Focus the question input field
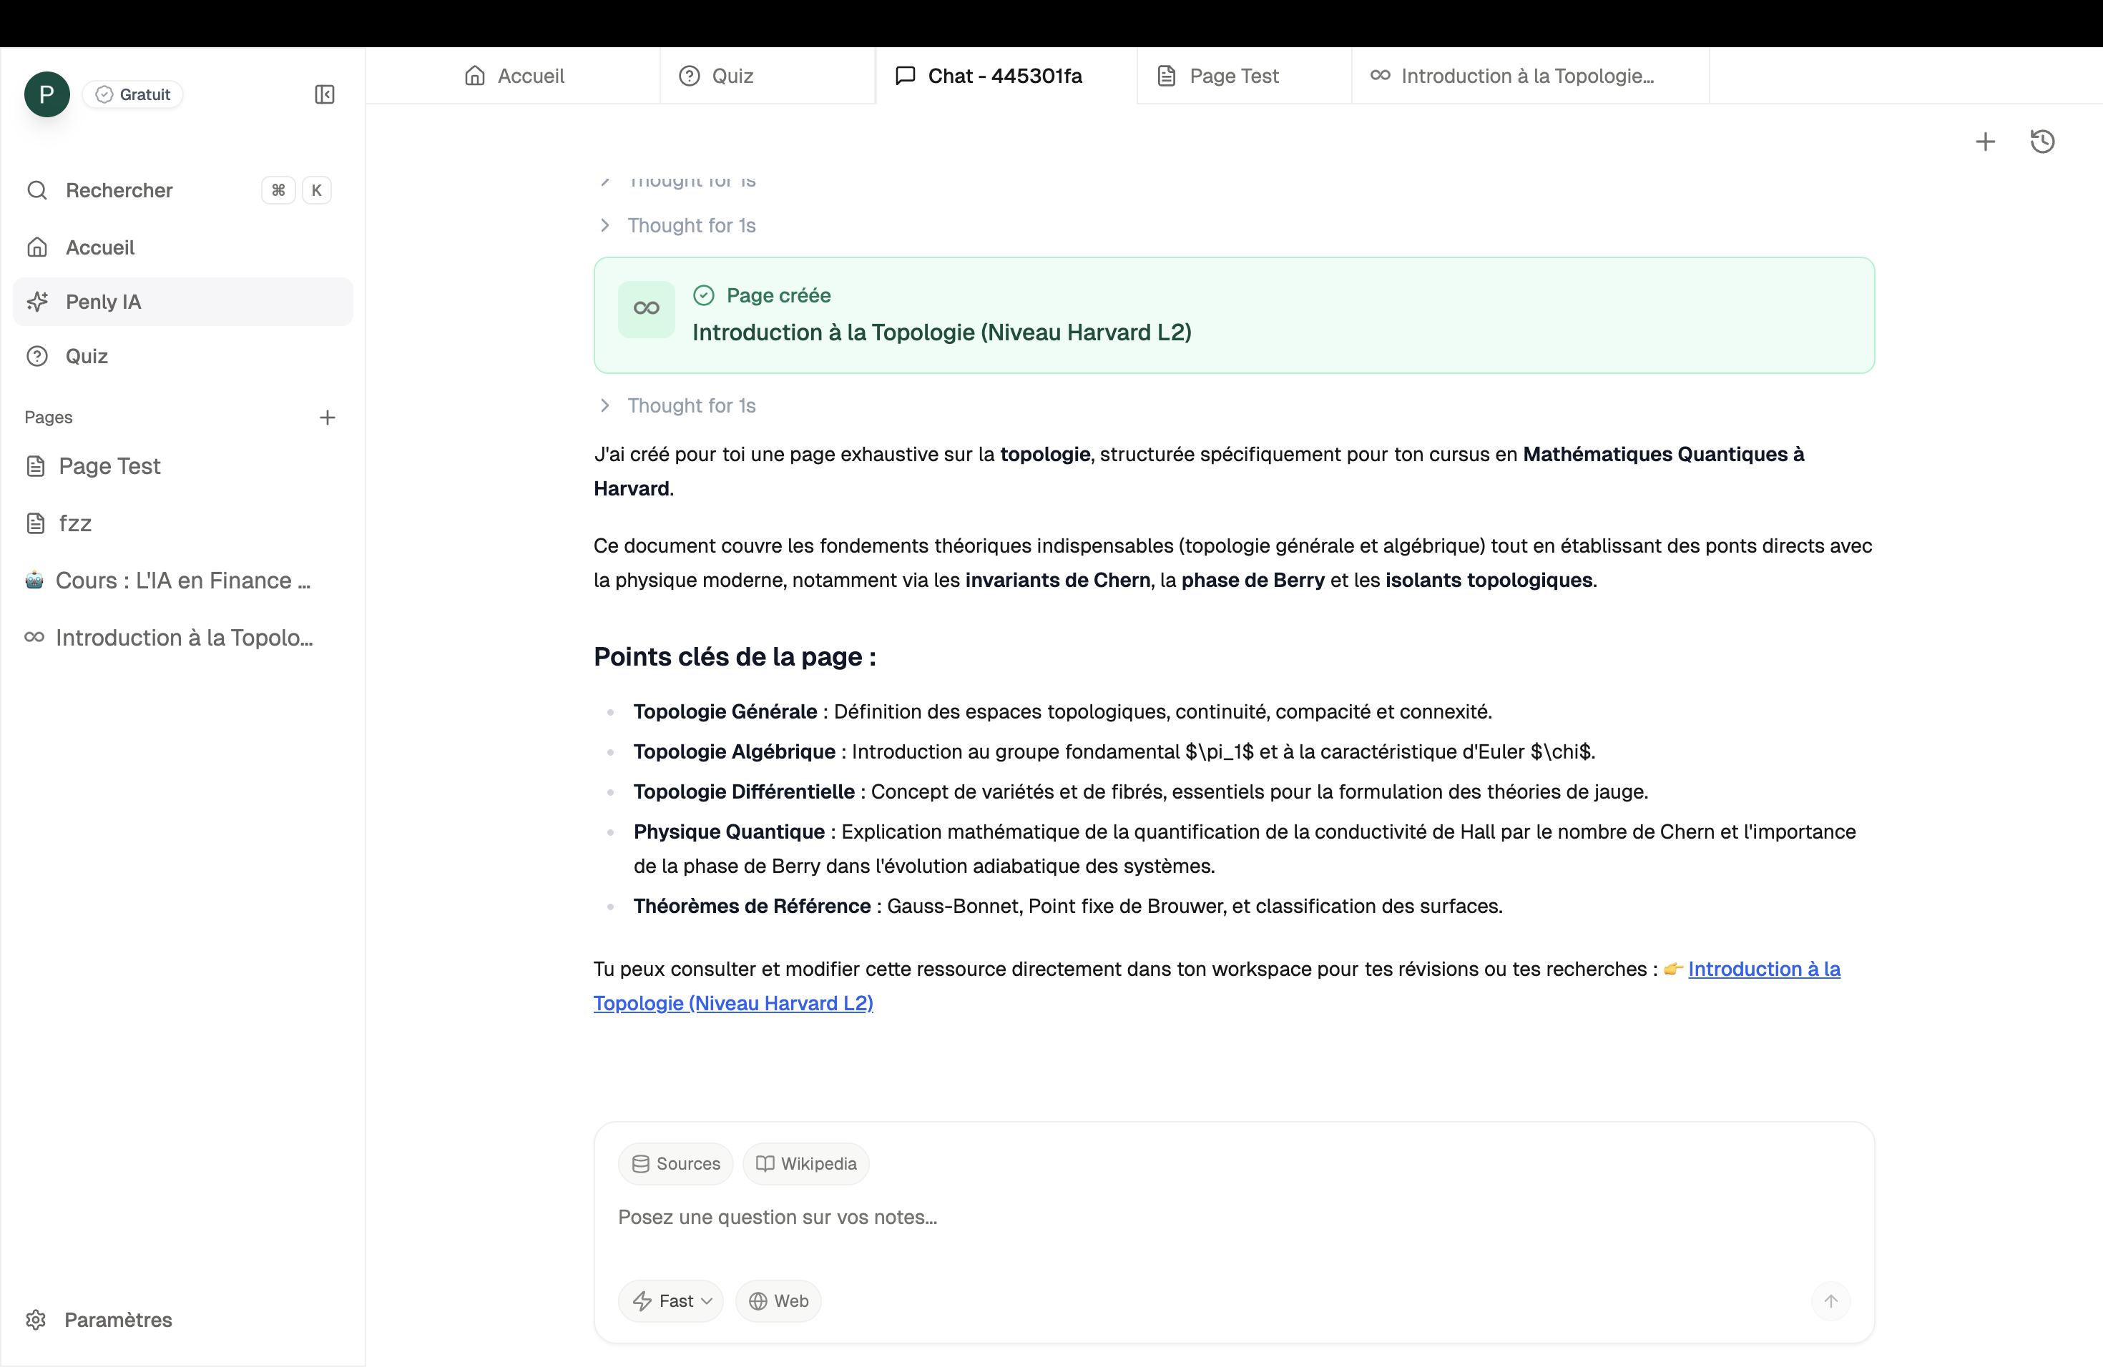The image size is (2103, 1367). [x=1149, y=1217]
